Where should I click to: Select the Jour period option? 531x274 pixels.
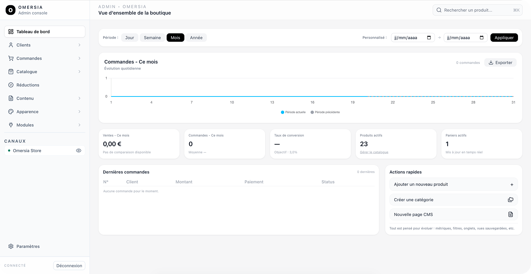pyautogui.click(x=130, y=38)
